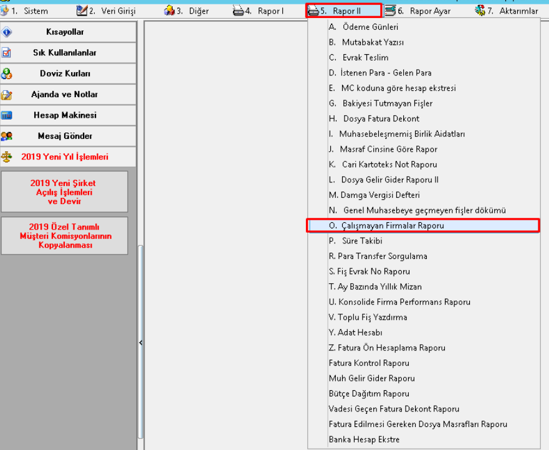This screenshot has width=549, height=450.
Task: Collapse the sidebar with the arrow handle
Action: click(x=141, y=343)
